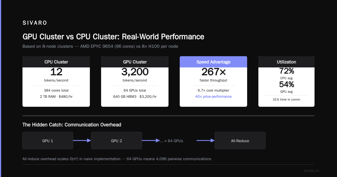Select the All-reduce overhead O(n²) footnote
This screenshot has width=337, height=177.
117,159
